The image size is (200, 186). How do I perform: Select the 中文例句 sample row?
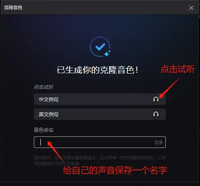pos(100,99)
